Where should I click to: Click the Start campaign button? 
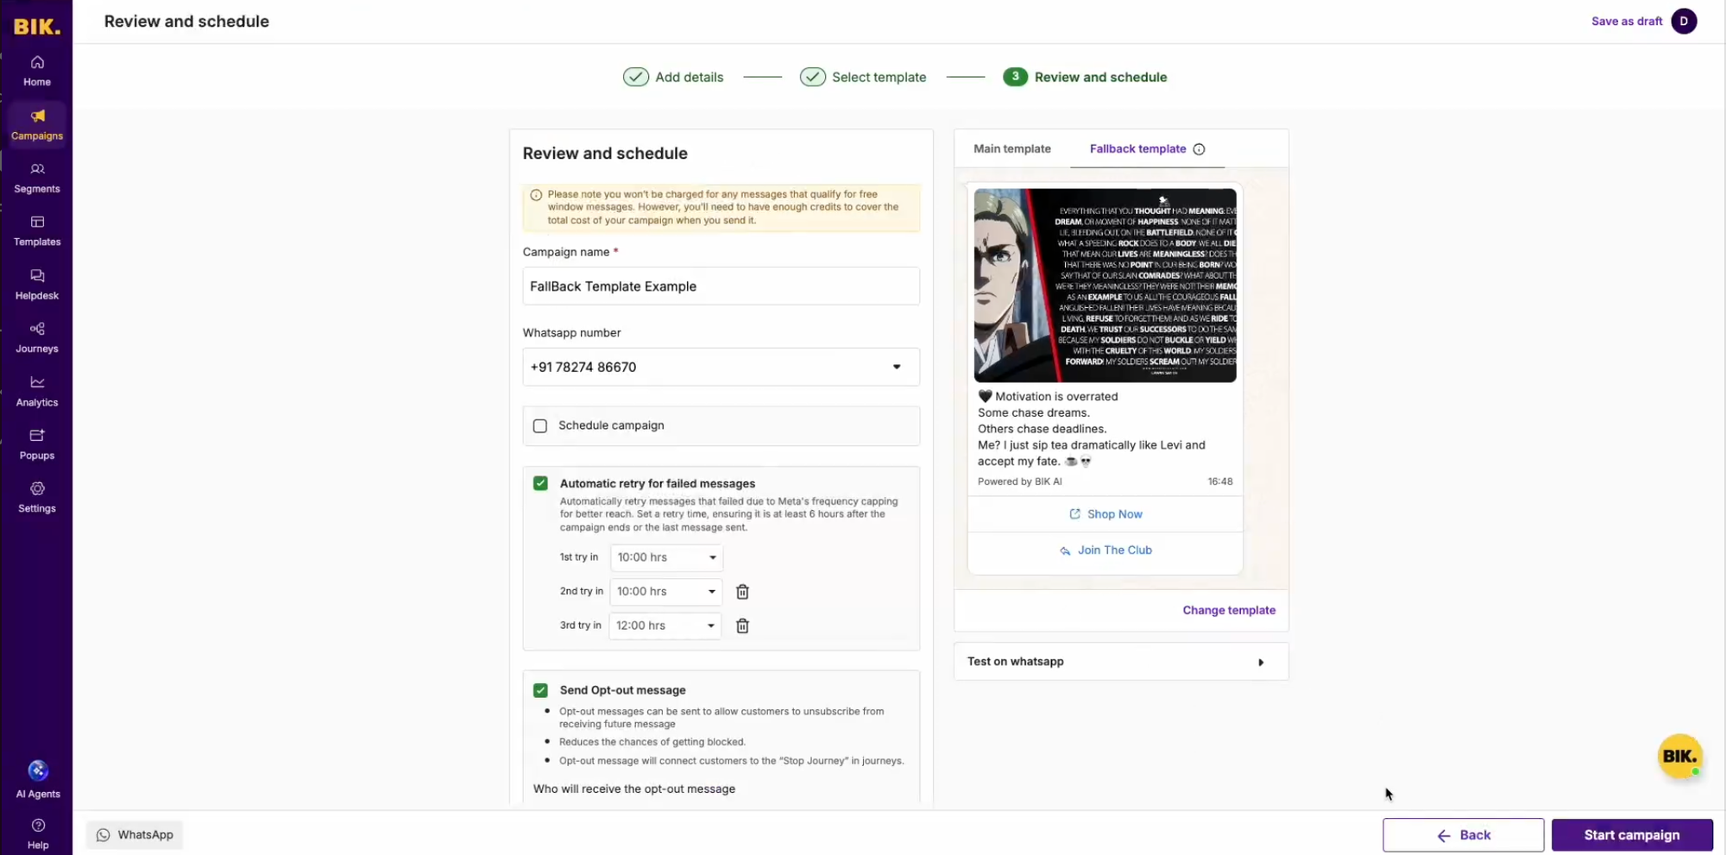pos(1631,834)
